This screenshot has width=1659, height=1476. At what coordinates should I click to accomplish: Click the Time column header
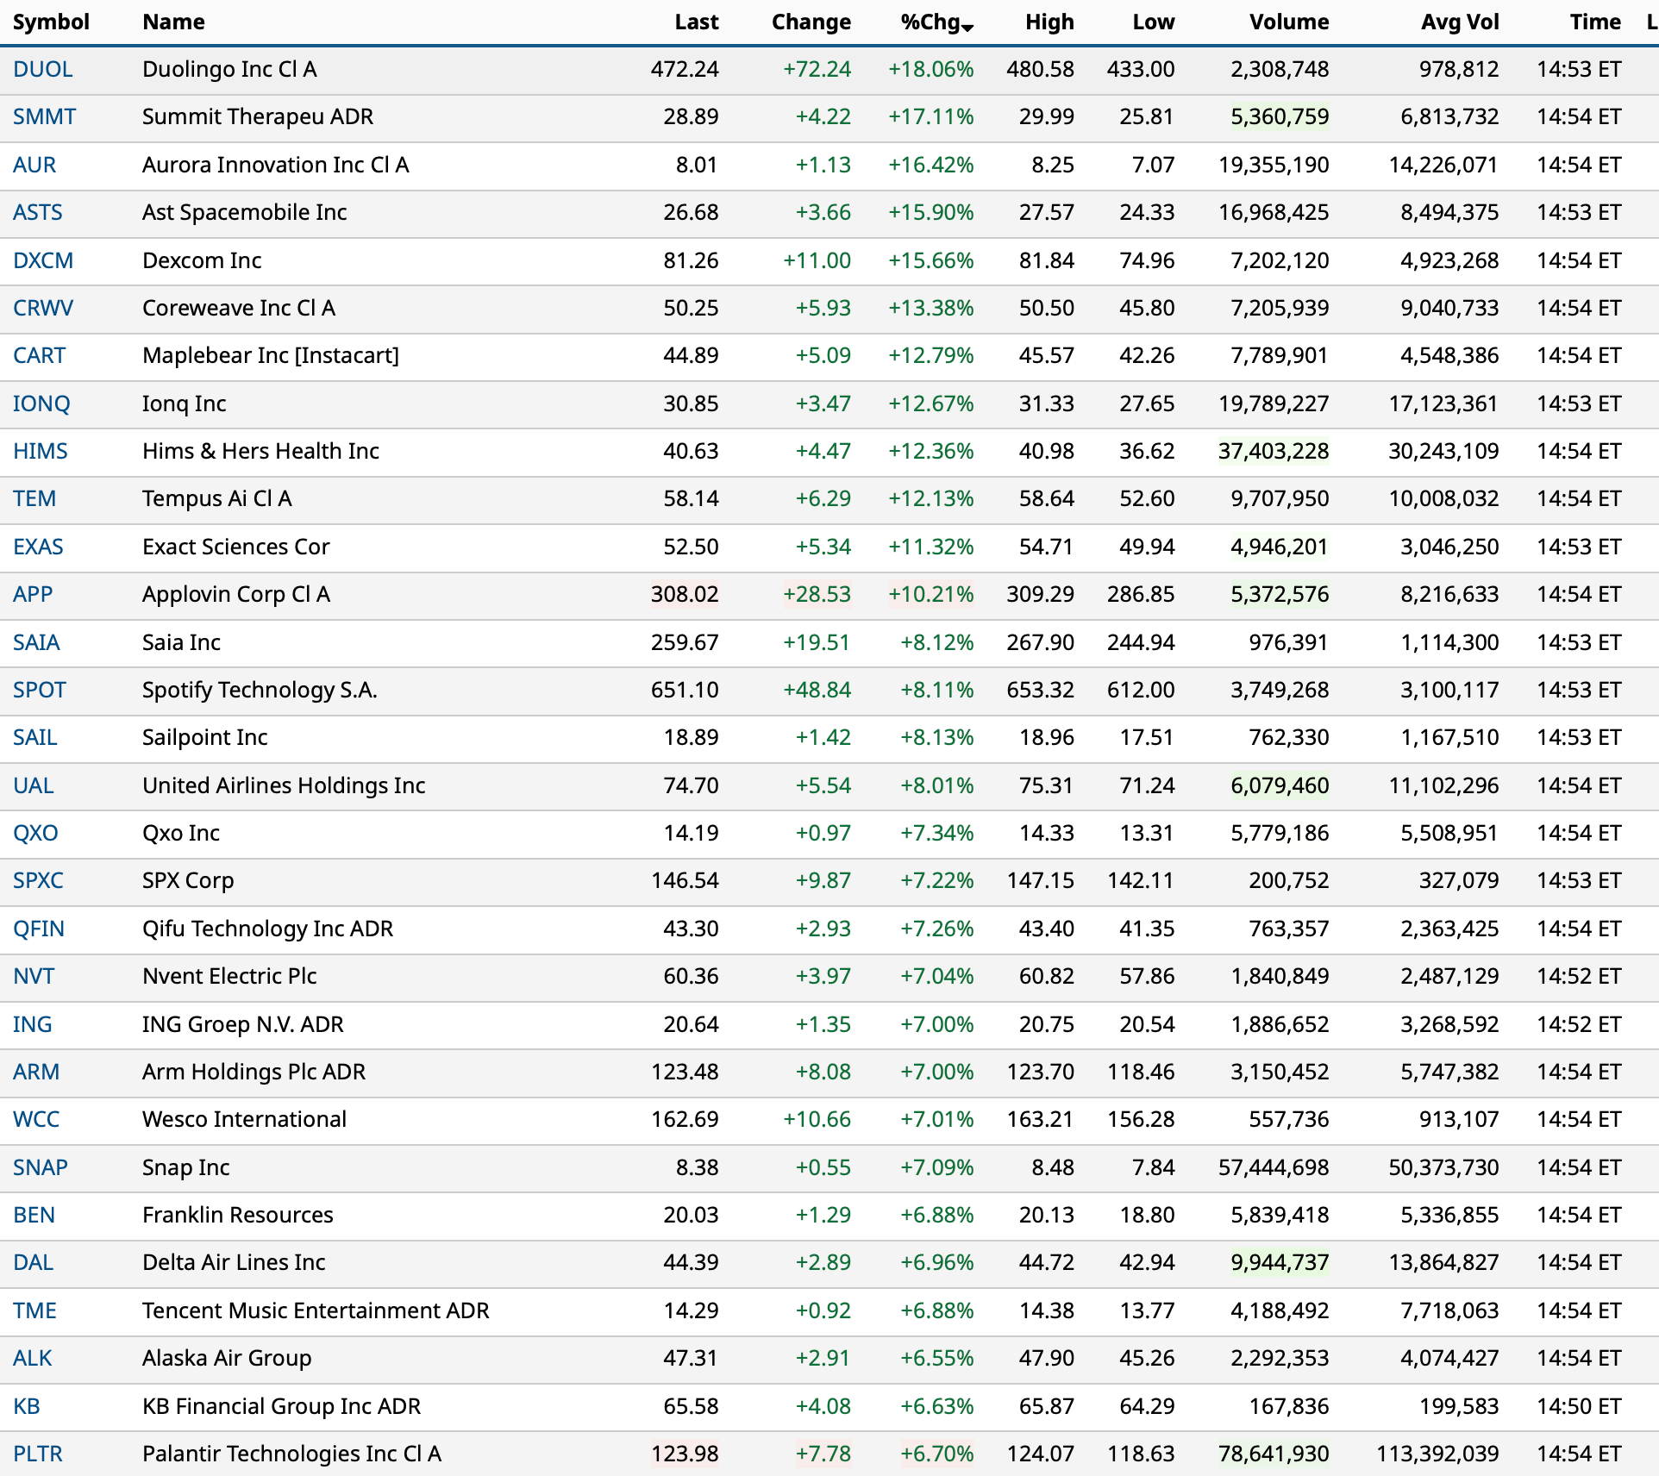pyautogui.click(x=1594, y=22)
